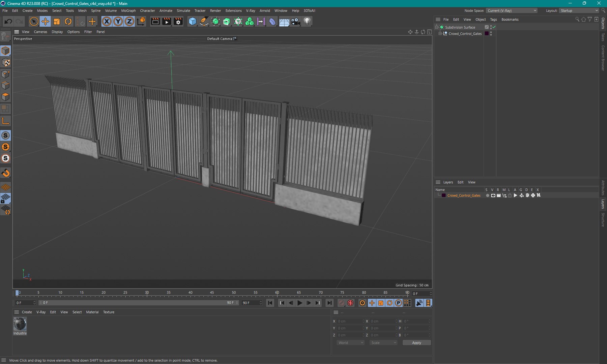Open Layers panel Edit menu
The width and height of the screenshot is (607, 364).
pos(460,182)
